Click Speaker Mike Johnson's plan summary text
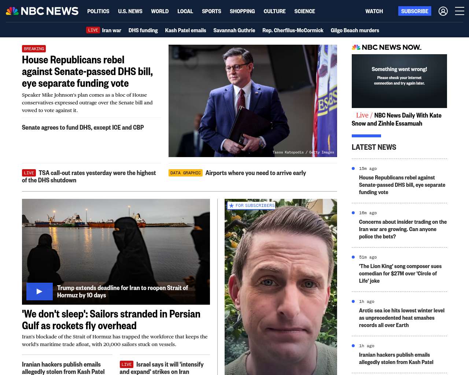This screenshot has width=469, height=375. point(87,103)
